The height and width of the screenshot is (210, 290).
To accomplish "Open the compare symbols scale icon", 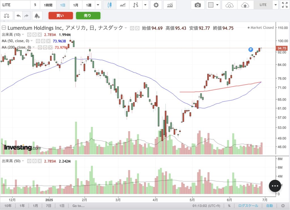I will click(7, 16).
